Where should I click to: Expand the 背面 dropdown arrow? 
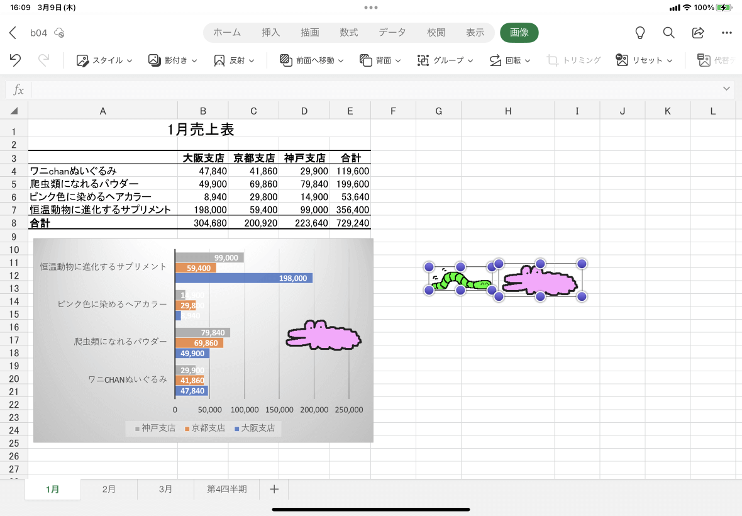pos(398,61)
